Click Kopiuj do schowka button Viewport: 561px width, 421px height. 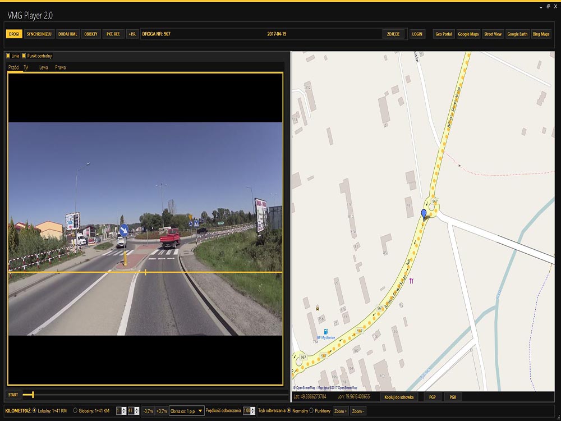[x=399, y=397]
